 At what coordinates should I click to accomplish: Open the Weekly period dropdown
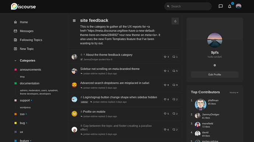234,92
